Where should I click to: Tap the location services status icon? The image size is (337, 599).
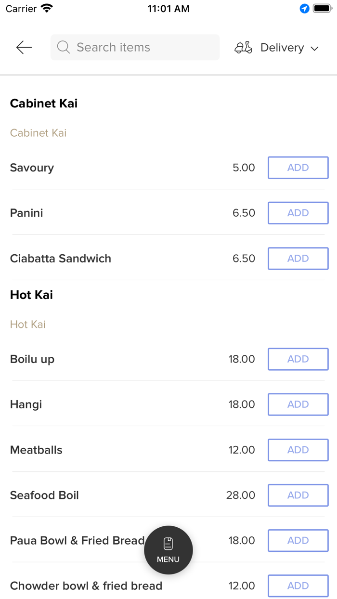point(304,9)
